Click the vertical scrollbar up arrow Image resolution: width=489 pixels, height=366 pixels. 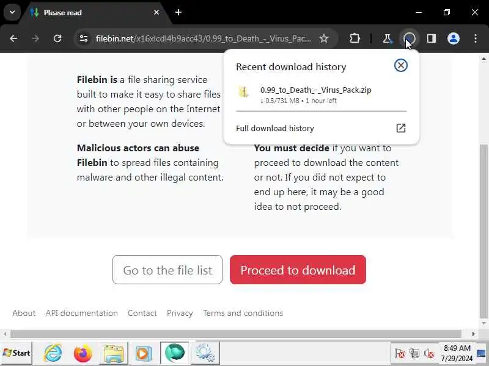(x=483, y=59)
